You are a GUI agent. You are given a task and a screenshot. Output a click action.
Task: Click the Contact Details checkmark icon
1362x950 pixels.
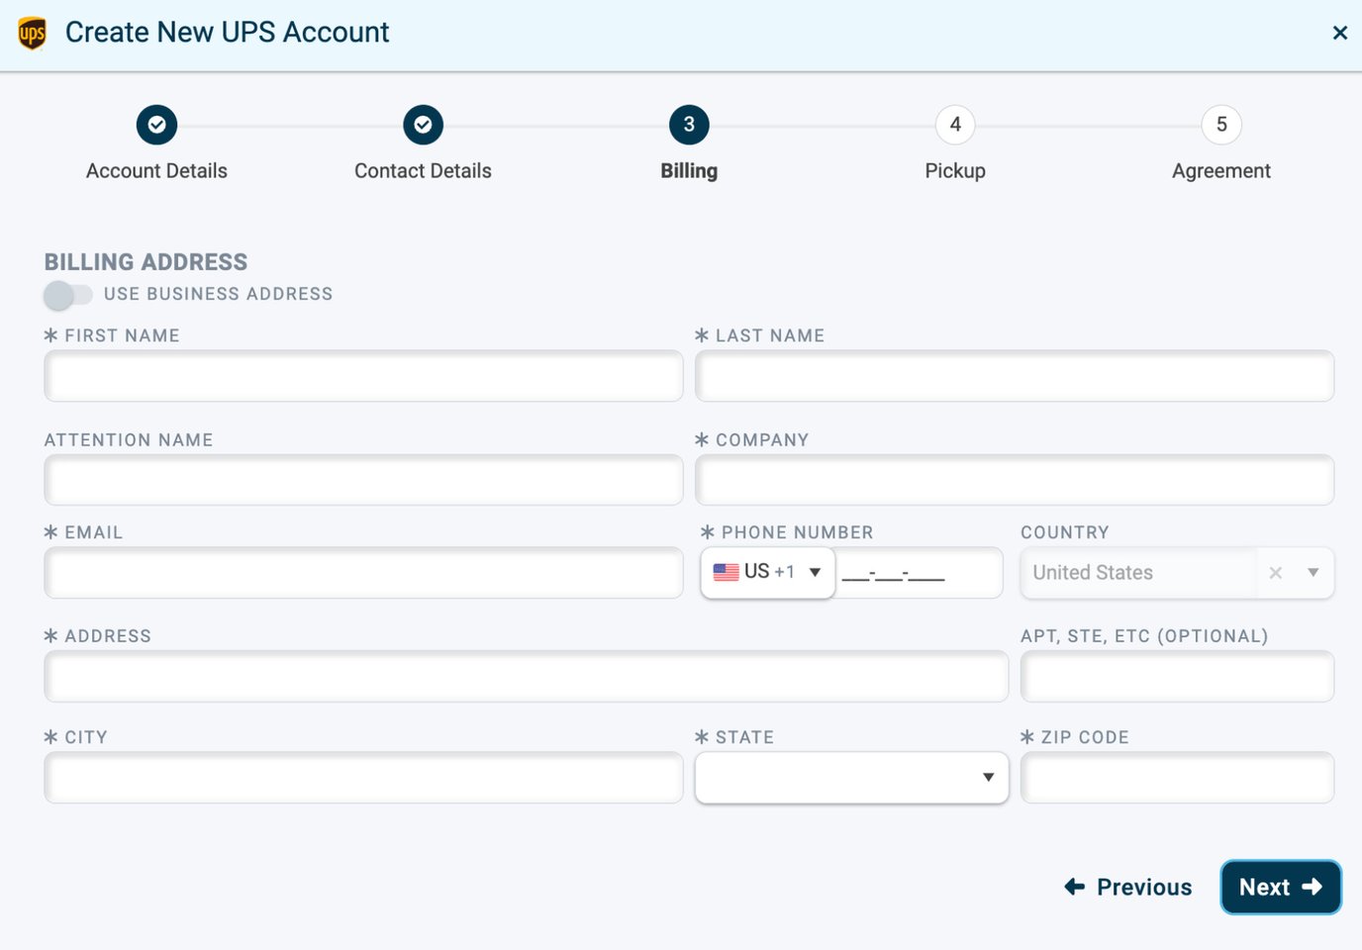423,125
